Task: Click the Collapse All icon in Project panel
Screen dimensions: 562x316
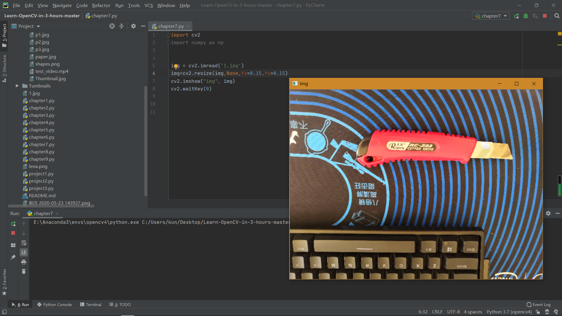Action: point(121,26)
